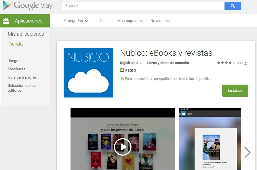The height and width of the screenshot is (170, 257).
Task: Switch to the Más populares tab
Action: (x=130, y=21)
